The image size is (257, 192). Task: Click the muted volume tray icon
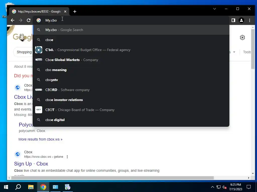click(224, 187)
